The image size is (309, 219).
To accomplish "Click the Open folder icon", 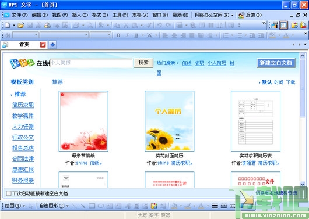I will pos(20,25).
